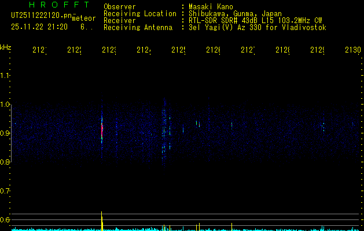The image size is (364, 231).
Task: Click the strong red meteor echo at 2123
Action: click(102, 130)
